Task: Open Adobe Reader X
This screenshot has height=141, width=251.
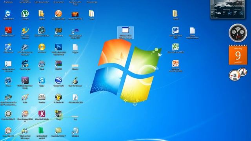Action: click(x=8, y=30)
